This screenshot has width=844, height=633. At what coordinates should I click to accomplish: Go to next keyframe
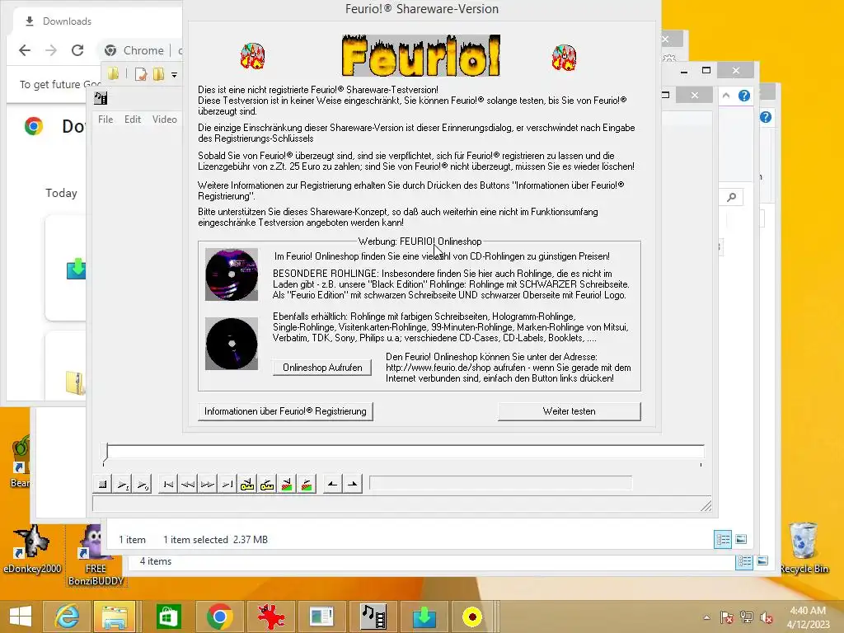pos(267,485)
